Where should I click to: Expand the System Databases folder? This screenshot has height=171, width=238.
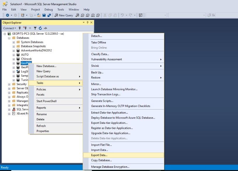[14, 42]
